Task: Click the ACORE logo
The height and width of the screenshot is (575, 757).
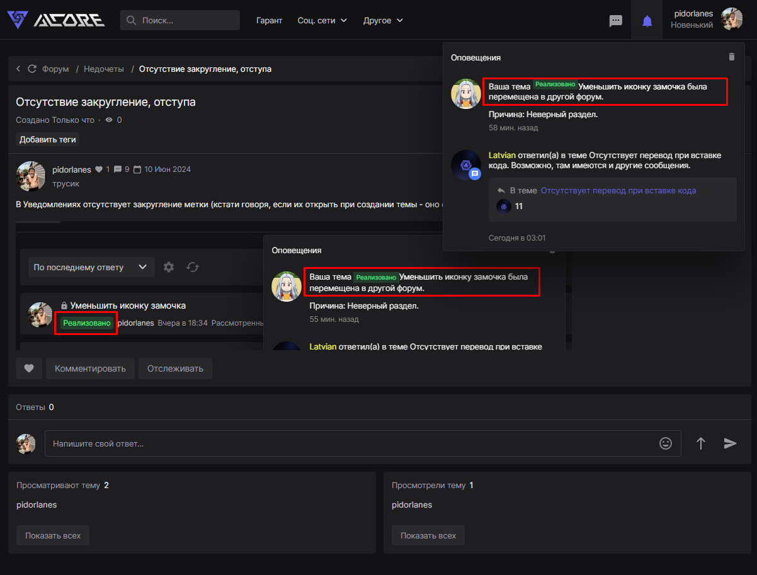Action: coord(56,20)
